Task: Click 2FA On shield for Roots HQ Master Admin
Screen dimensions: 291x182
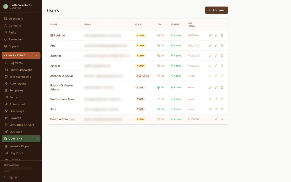Action: 158,87
